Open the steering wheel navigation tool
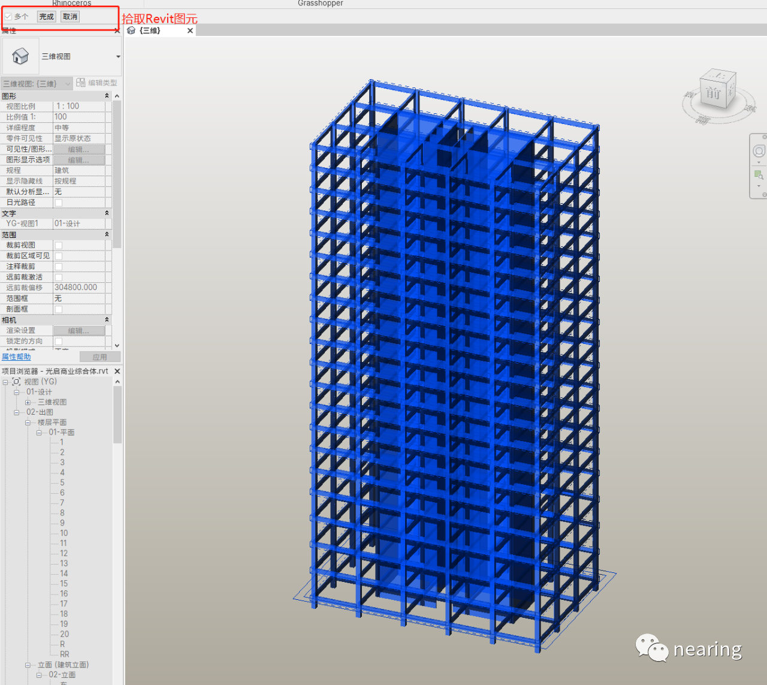Viewport: 767px width, 685px height. 759,151
